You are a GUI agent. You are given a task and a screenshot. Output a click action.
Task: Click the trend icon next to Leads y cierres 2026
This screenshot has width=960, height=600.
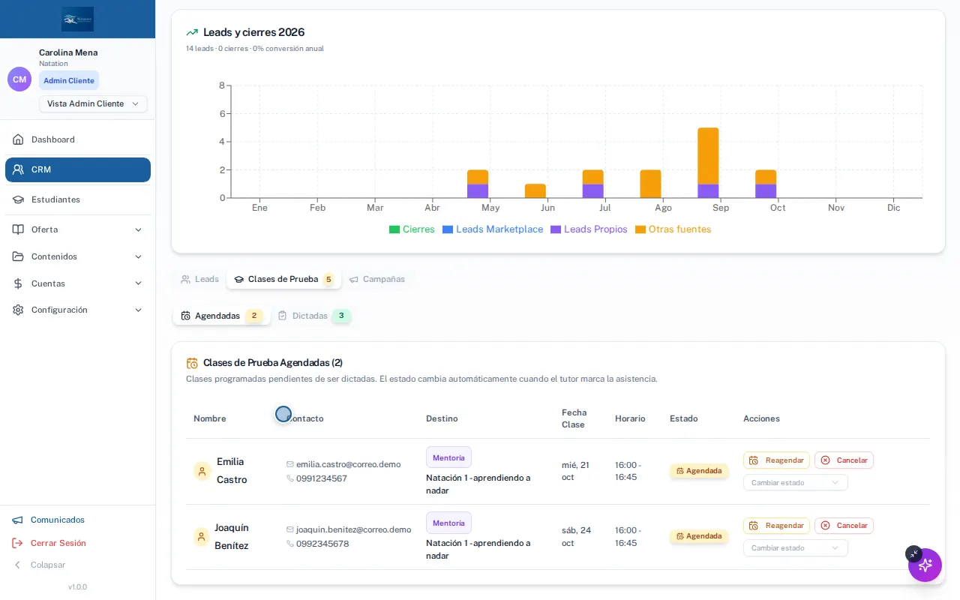tap(192, 32)
